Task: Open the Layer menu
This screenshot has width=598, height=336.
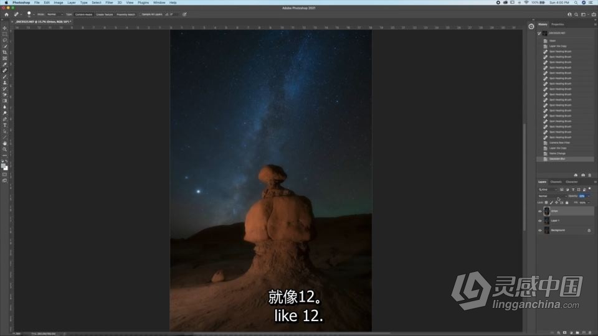Action: coord(71,2)
